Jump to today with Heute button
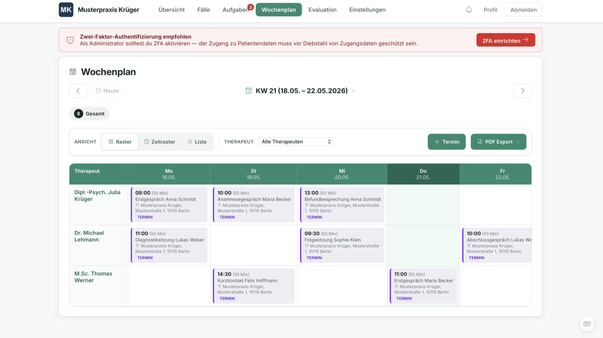 click(107, 91)
